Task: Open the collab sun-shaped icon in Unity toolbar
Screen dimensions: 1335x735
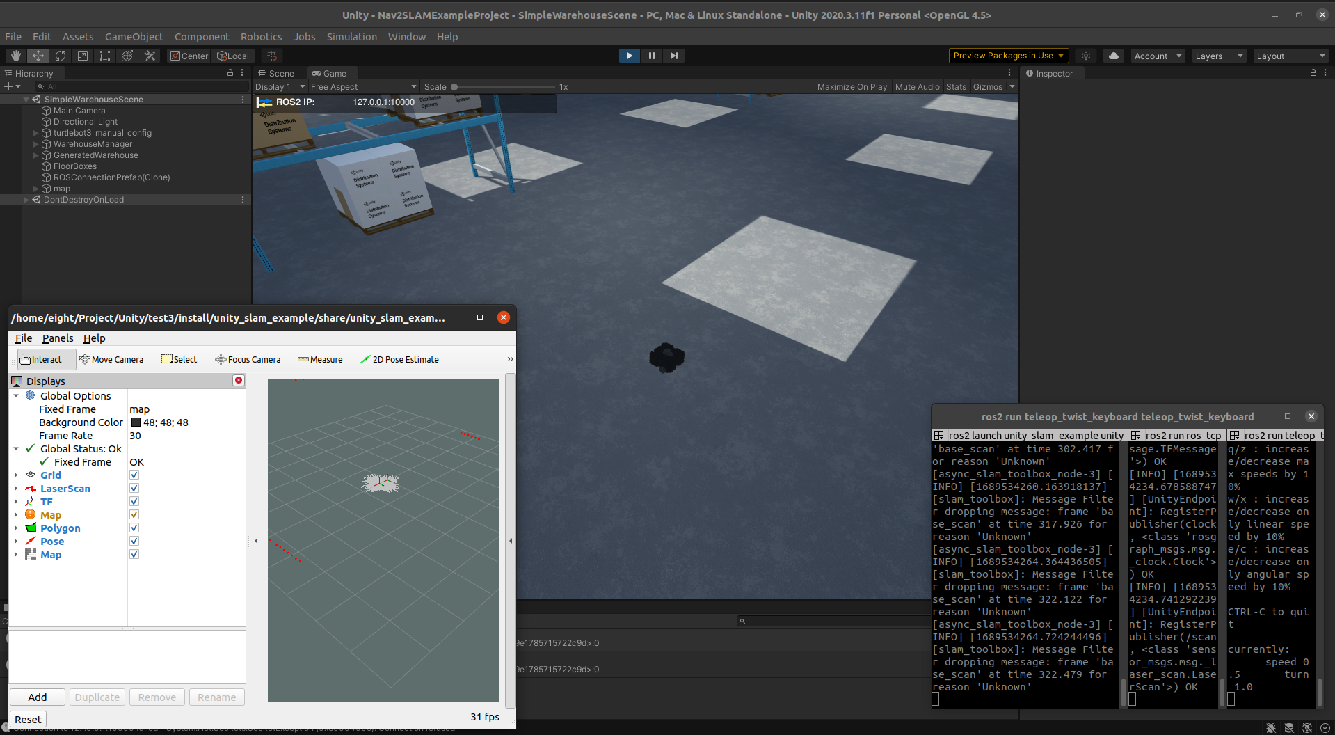Action: click(x=1086, y=56)
